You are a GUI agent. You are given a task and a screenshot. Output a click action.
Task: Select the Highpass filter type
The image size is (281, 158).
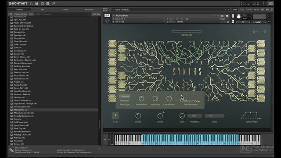[125, 101]
